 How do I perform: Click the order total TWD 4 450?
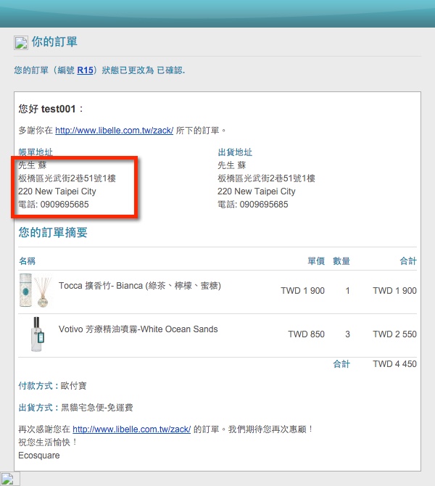pos(394,364)
